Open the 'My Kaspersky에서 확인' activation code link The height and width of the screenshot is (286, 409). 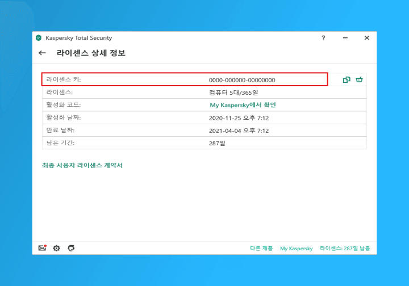click(x=243, y=105)
